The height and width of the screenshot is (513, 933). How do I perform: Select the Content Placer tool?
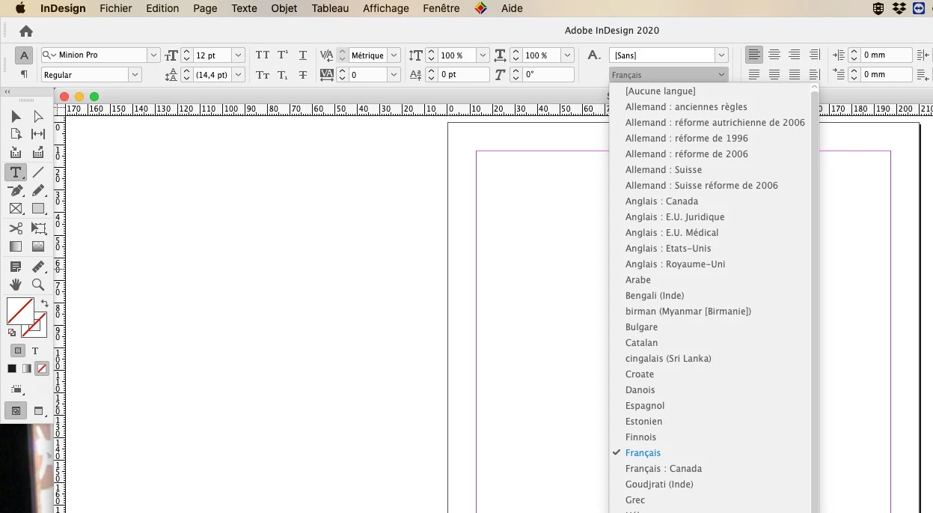38,153
